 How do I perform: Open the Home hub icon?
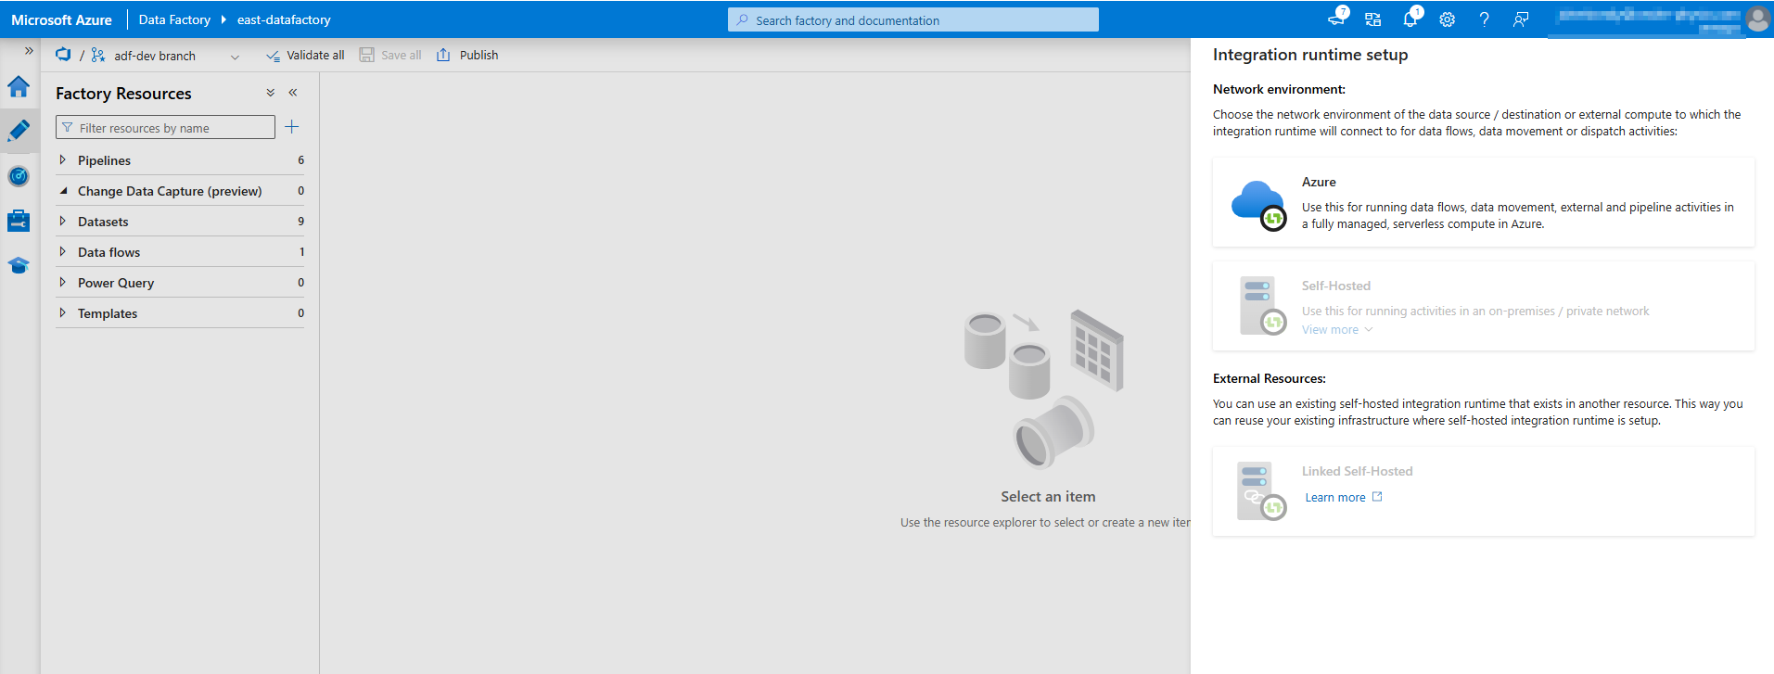[x=19, y=86]
